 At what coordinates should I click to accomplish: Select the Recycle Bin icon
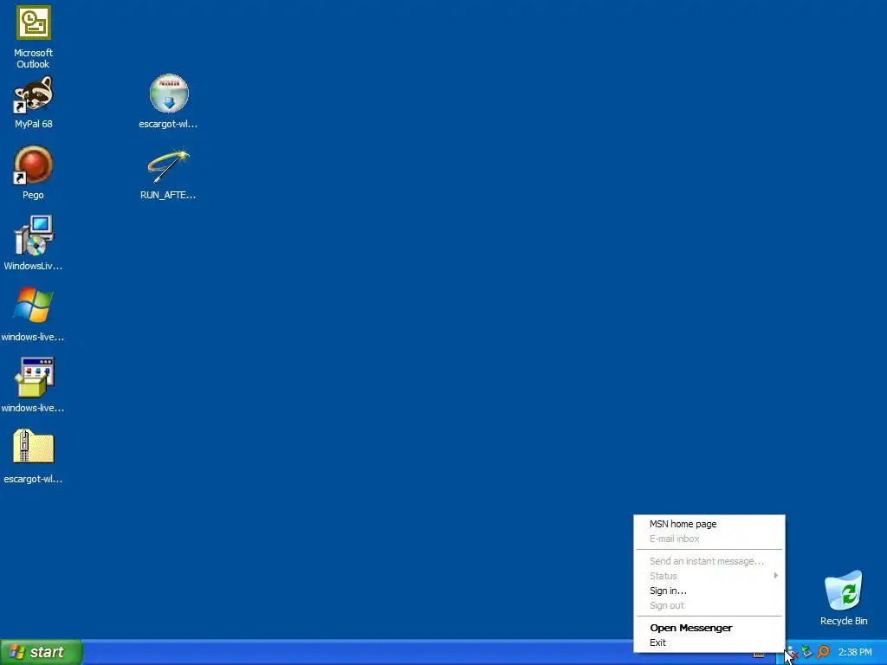tap(844, 591)
